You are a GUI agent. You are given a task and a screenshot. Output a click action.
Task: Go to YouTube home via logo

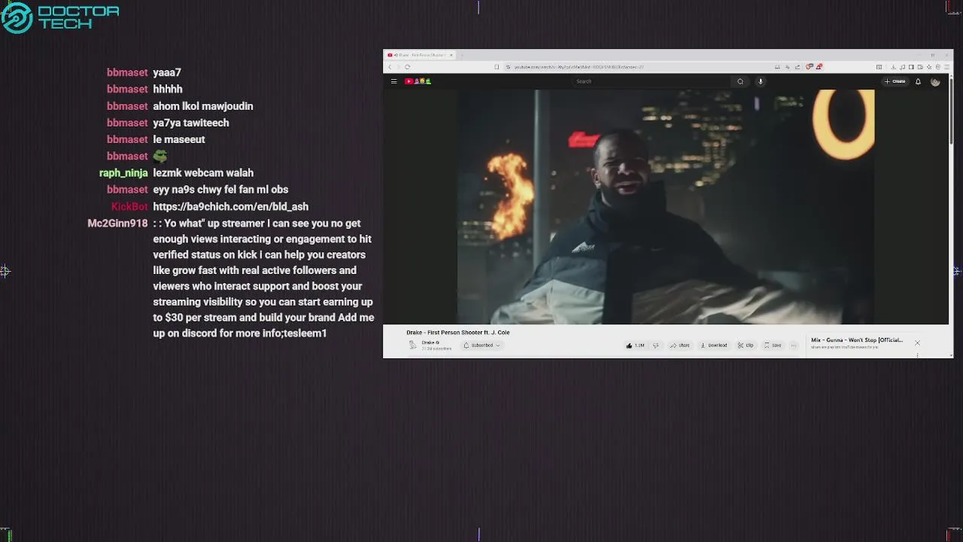418,81
